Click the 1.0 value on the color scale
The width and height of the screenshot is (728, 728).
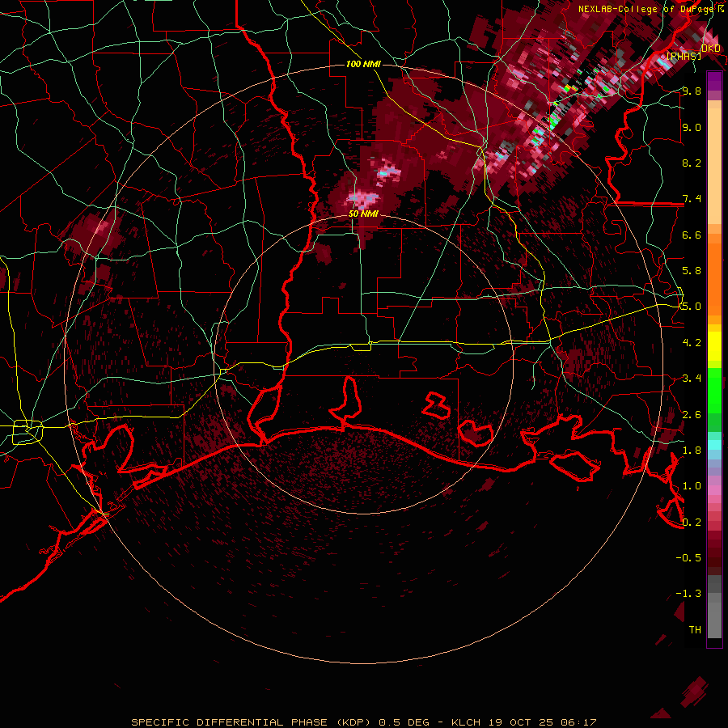pos(692,486)
